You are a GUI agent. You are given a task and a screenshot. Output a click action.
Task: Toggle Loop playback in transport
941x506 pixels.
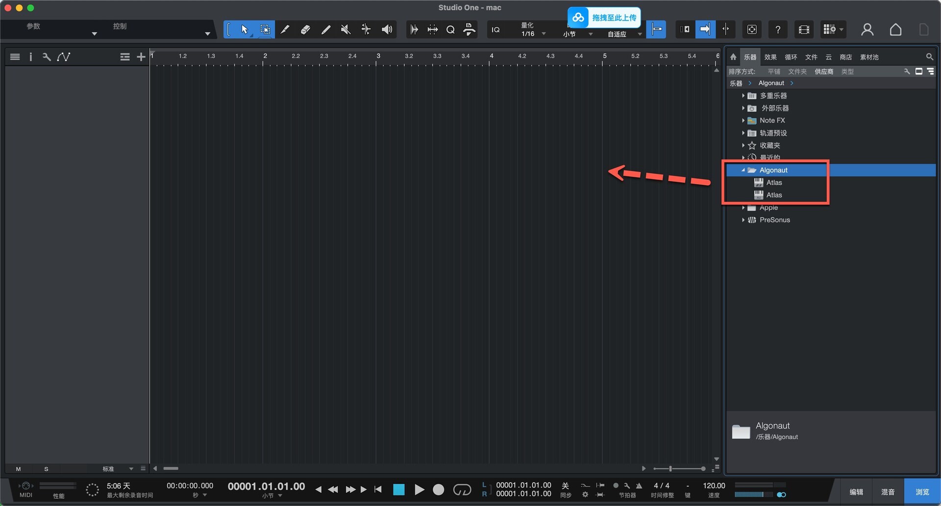(x=462, y=489)
